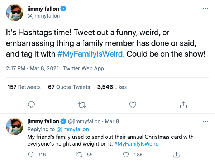
Task: Open more options on reply tweet
Action: 205,121
